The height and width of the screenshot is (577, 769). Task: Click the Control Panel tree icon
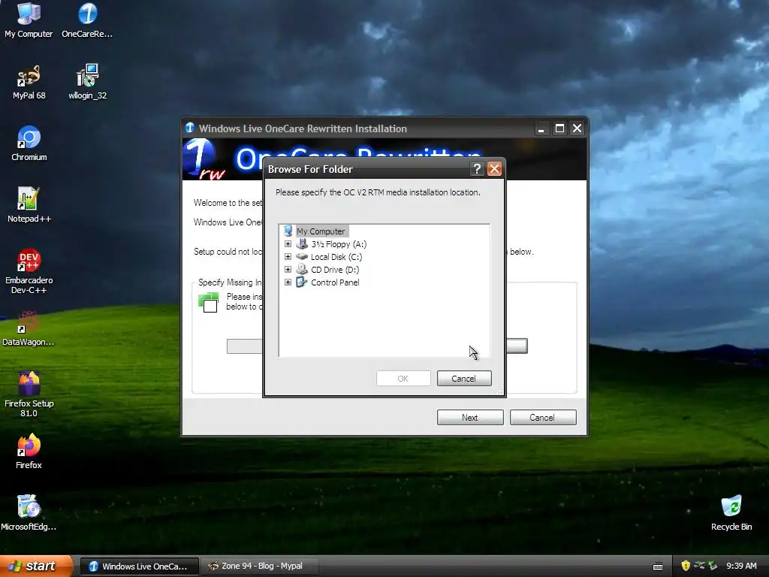(302, 282)
